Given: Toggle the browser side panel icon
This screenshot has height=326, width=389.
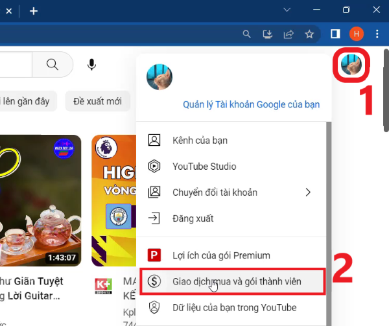Looking at the screenshot, I should (336, 34).
